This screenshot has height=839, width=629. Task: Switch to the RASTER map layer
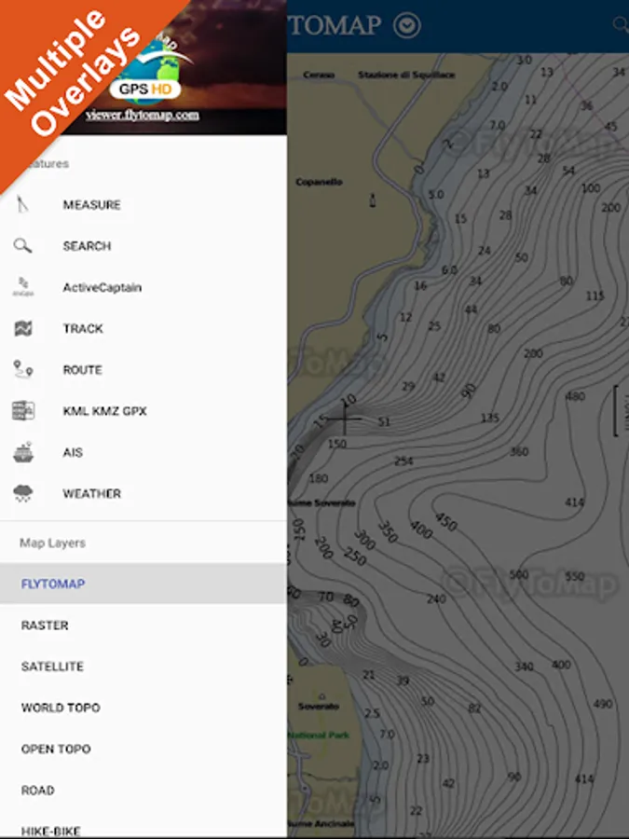coord(144,625)
